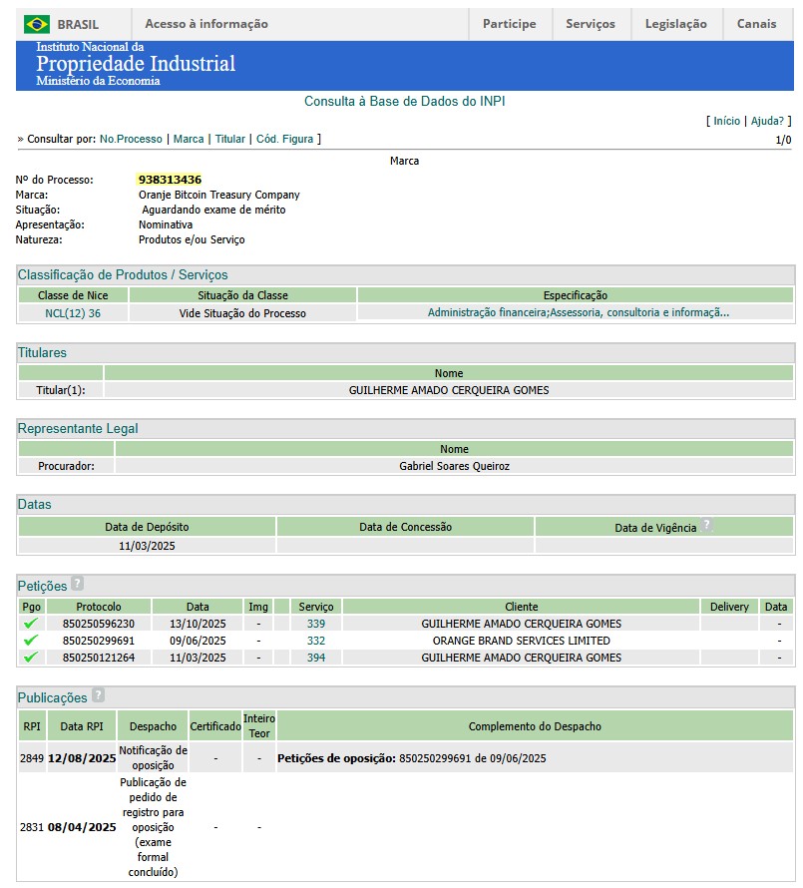
Task: Search by No.Processo link
Action: coord(131,140)
